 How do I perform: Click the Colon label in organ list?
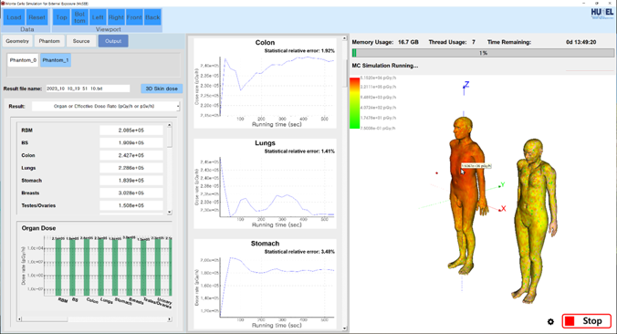(28, 155)
